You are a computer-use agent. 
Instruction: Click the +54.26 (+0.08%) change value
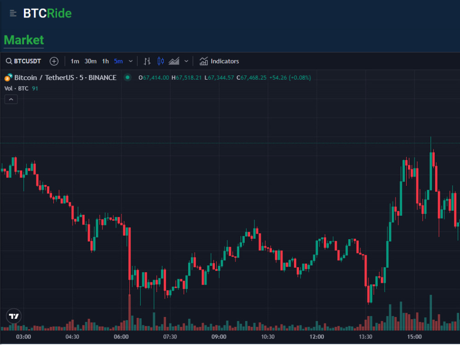pyautogui.click(x=290, y=78)
